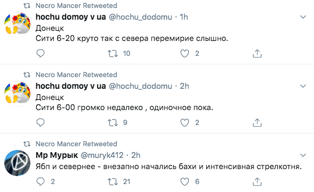Open the @muryk412 profile handle
The height and width of the screenshot is (192, 314).
[x=102, y=155]
